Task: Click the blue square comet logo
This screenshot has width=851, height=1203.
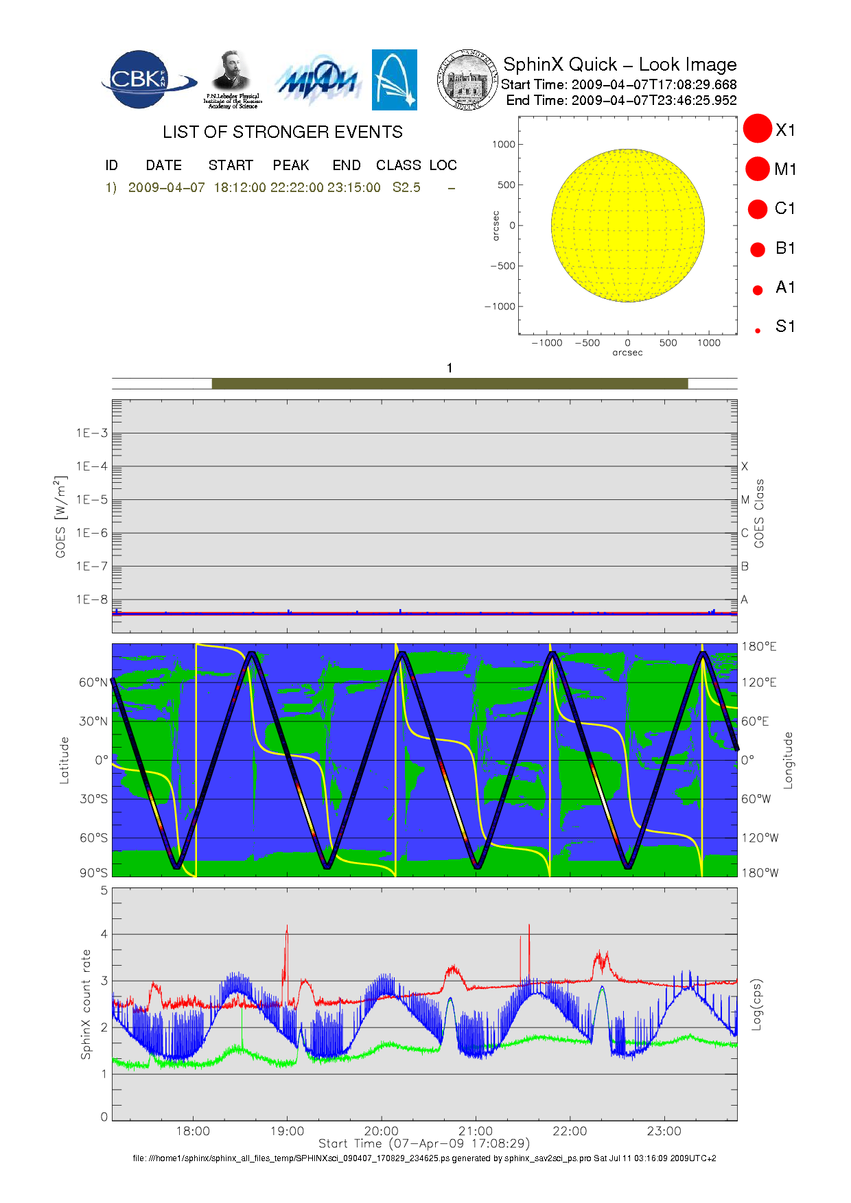Action: [x=394, y=80]
